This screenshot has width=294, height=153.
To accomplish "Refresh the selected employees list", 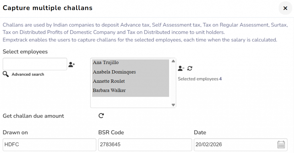I will (x=190, y=68).
